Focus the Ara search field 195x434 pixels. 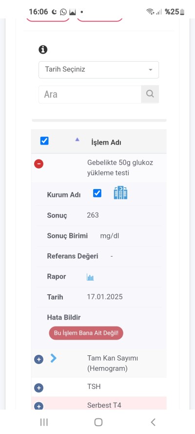(x=90, y=94)
